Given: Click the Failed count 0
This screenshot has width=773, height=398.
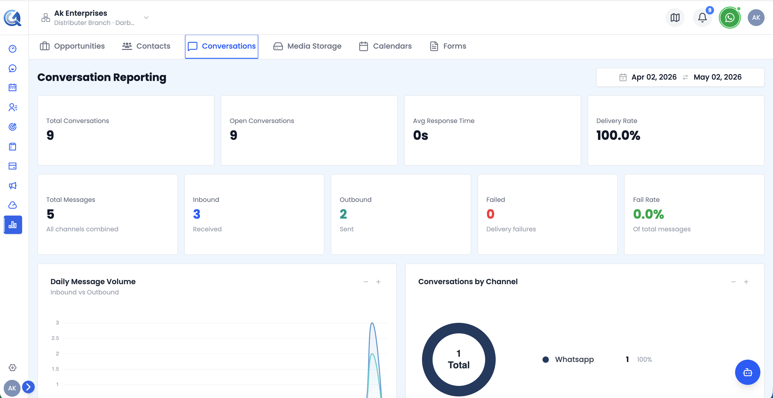Looking at the screenshot, I should click(490, 214).
